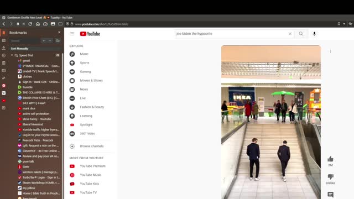Viewport: 354px width, 199px height.
Task: Open Gaming in the Explore list
Action: (x=85, y=71)
